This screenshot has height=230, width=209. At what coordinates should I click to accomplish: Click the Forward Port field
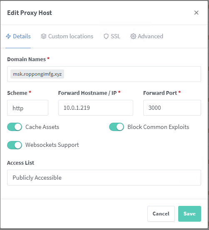click(x=172, y=108)
